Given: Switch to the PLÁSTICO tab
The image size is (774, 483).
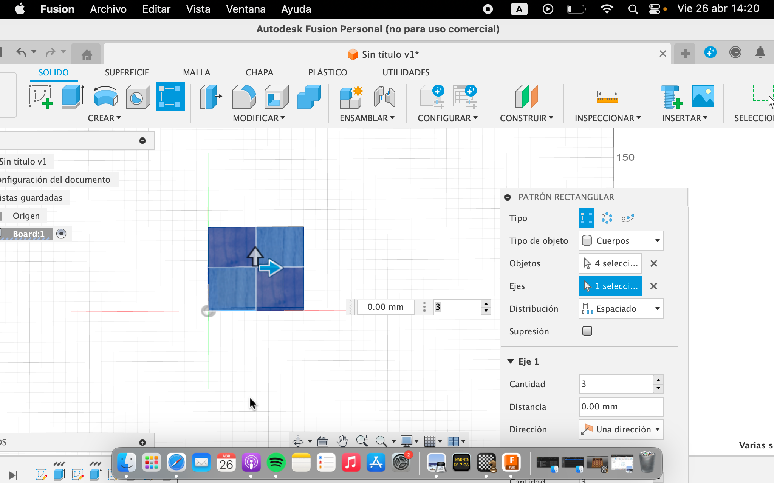Looking at the screenshot, I should point(328,72).
